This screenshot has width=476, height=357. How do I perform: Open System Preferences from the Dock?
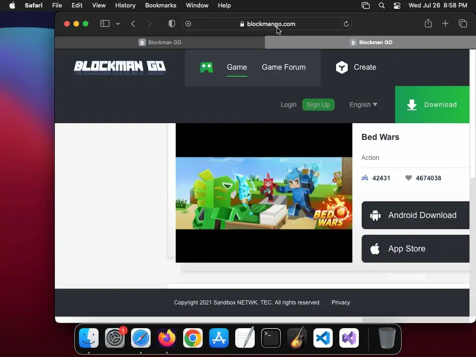(115, 338)
